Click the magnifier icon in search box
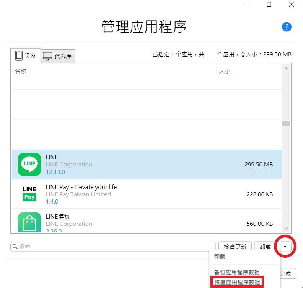Image resolution: width=303 pixels, height=288 pixels. (x=15, y=247)
